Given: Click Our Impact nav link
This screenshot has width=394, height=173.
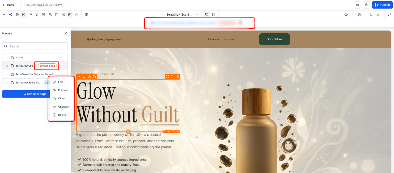Looking at the screenshot, I should pyautogui.click(x=230, y=39).
